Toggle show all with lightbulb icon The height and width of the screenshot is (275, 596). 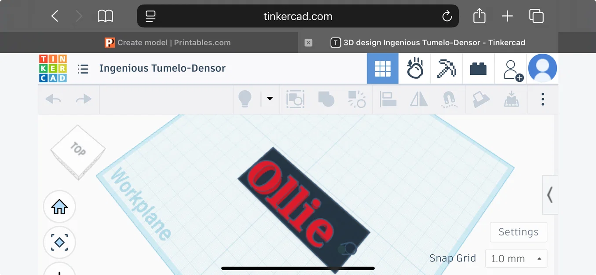(x=245, y=99)
